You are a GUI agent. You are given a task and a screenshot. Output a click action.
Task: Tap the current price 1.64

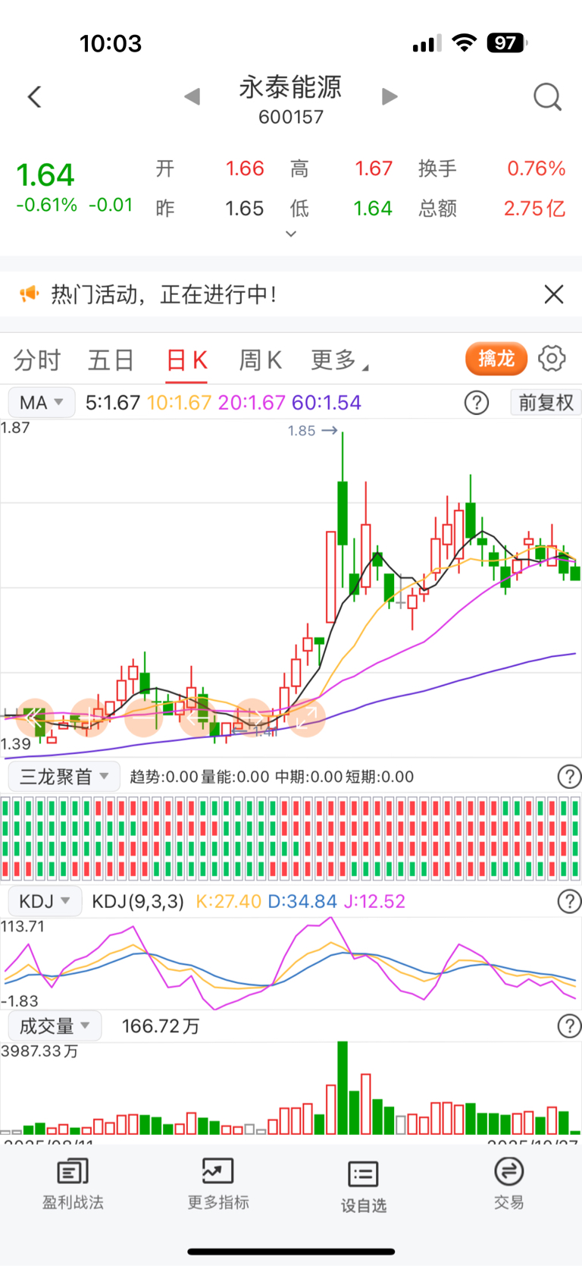click(45, 175)
